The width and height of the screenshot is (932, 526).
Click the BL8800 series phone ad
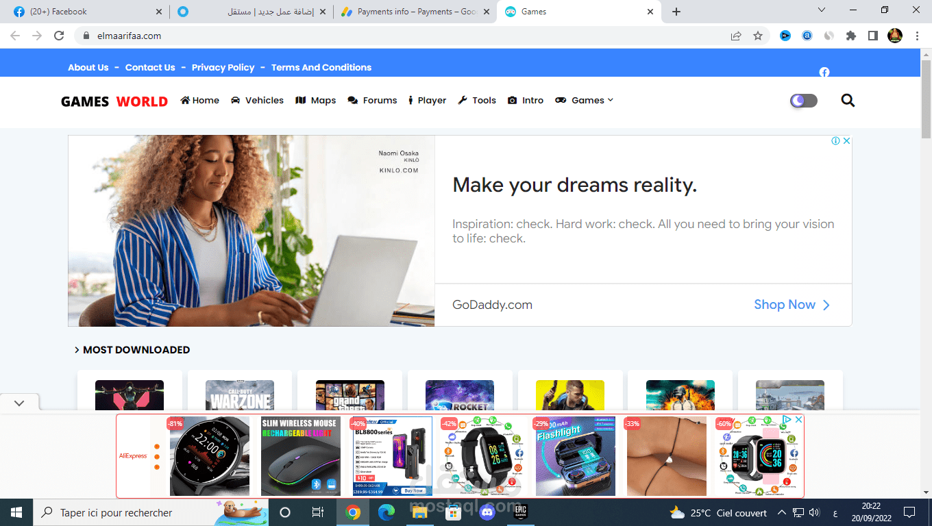pyautogui.click(x=392, y=456)
